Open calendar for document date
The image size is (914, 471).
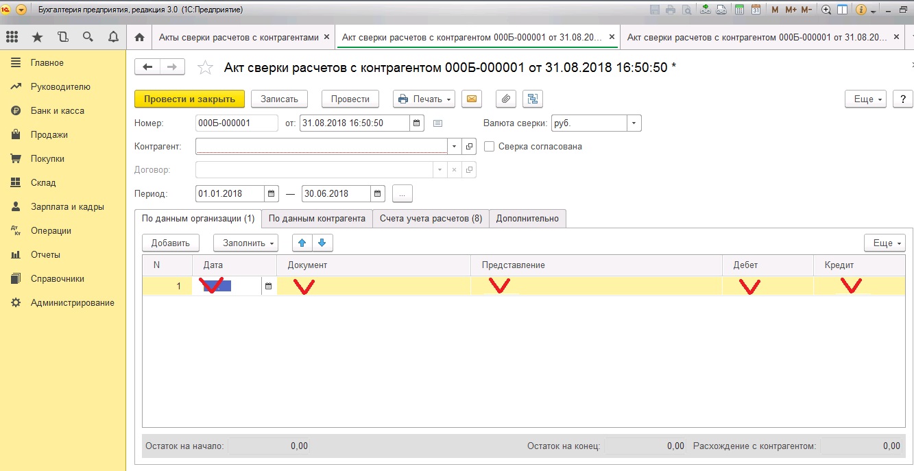tap(416, 123)
